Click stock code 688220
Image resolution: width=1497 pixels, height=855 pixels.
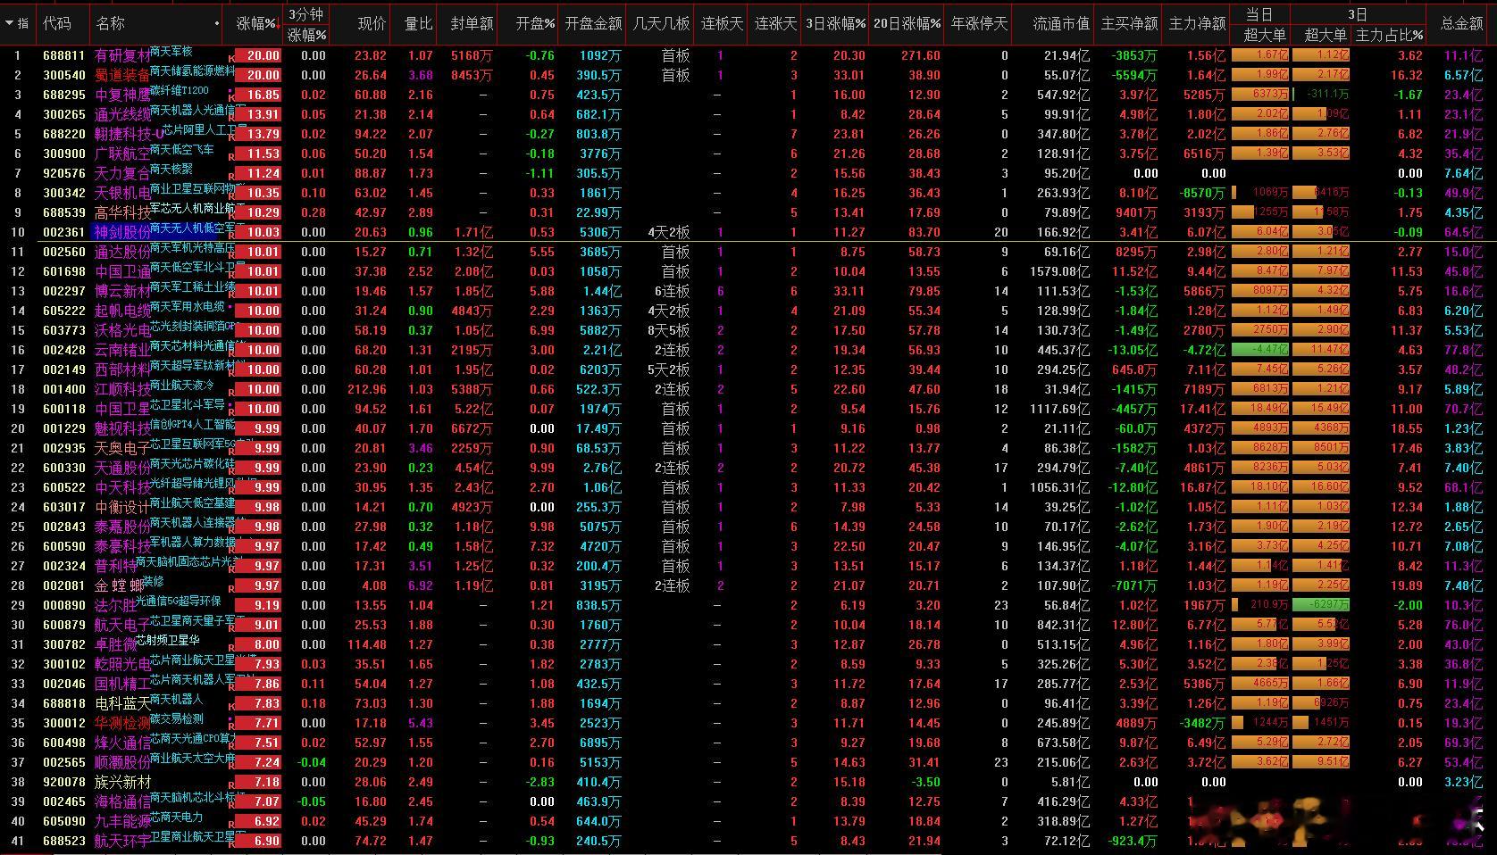pyautogui.click(x=64, y=134)
